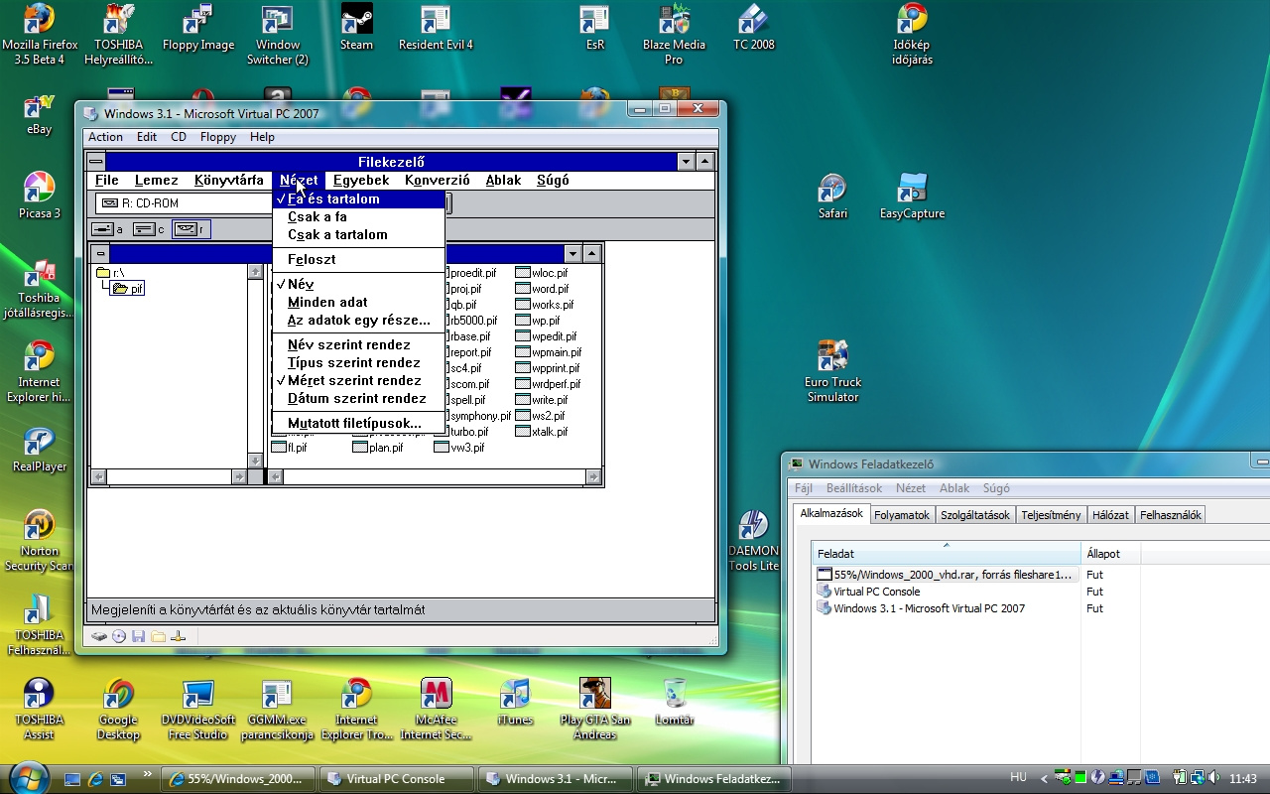The width and height of the screenshot is (1270, 794).
Task: Open Filekezelő window control menu box
Action: click(x=95, y=162)
